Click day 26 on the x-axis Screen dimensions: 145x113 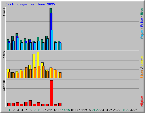[x=115, y=110]
